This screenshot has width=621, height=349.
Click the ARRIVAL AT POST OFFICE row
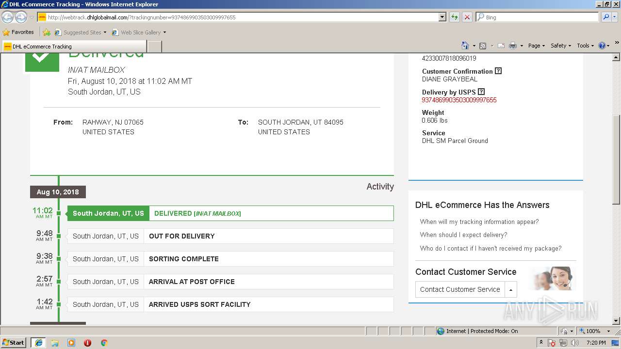click(x=230, y=282)
